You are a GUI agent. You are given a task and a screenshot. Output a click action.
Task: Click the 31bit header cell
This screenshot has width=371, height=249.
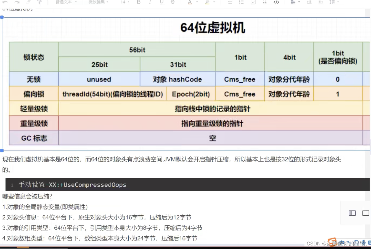tap(178, 65)
